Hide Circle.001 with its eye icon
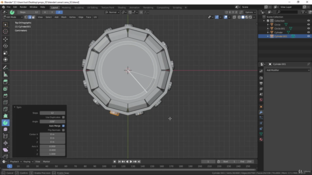The width and height of the screenshot is (312, 175). pyautogui.click(x=309, y=28)
